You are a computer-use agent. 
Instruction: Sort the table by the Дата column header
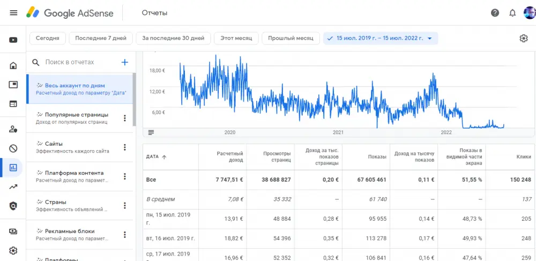[157, 156]
